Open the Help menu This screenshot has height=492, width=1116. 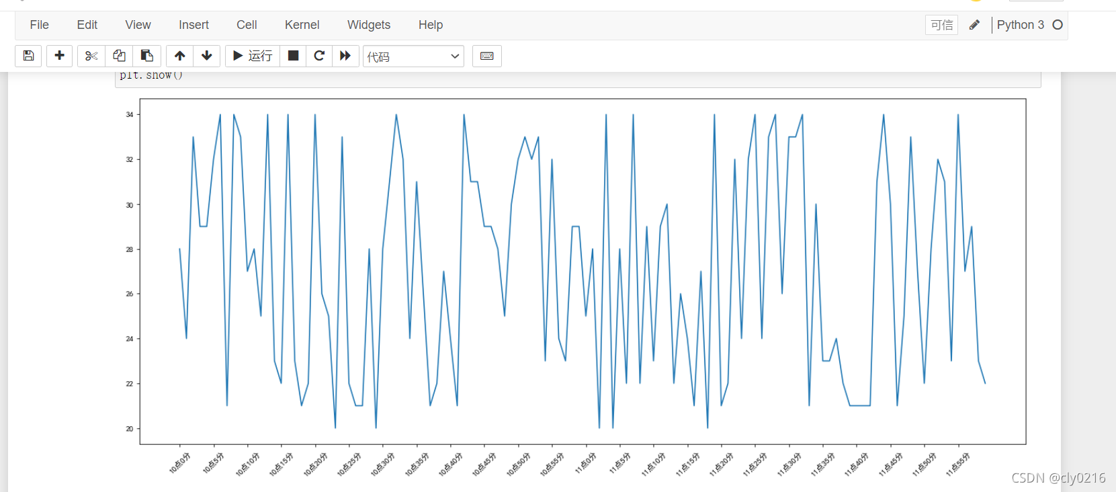click(431, 25)
